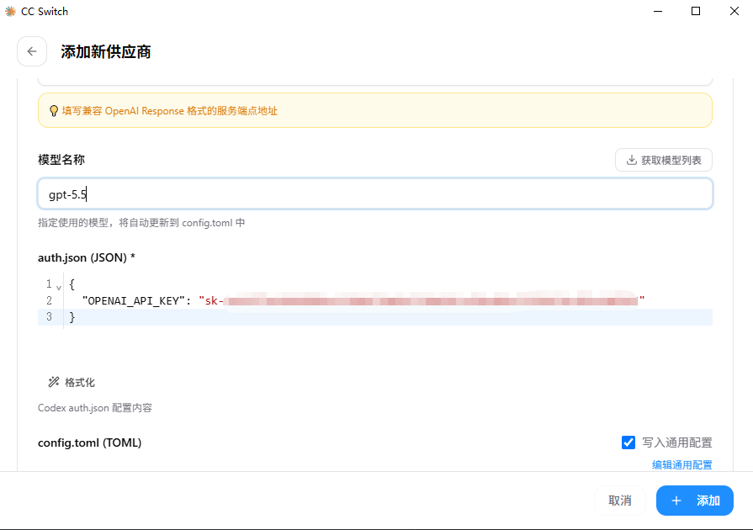The height and width of the screenshot is (530, 753).
Task: Click the CC Switch app logo icon
Action: pyautogui.click(x=11, y=11)
